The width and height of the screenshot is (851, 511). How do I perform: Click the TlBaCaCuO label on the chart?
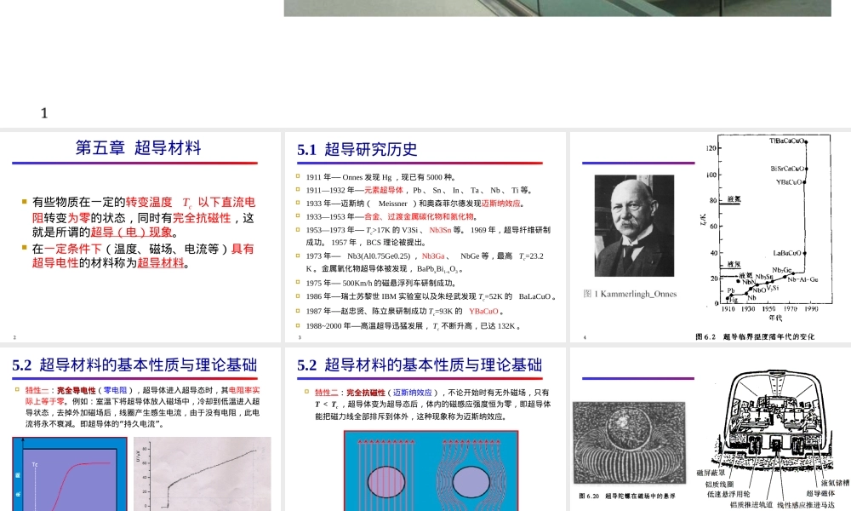pos(786,141)
